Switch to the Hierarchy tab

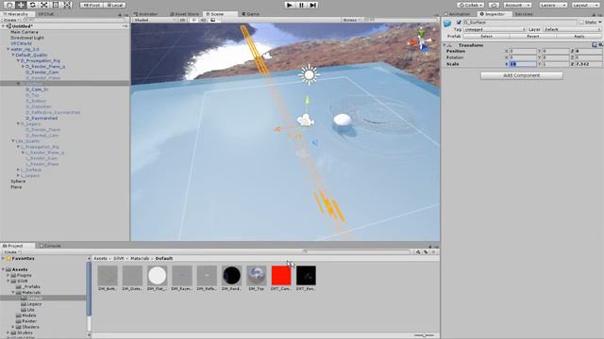point(17,14)
